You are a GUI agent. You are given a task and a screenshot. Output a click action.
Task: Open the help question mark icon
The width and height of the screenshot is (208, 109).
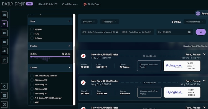(x=4, y=105)
